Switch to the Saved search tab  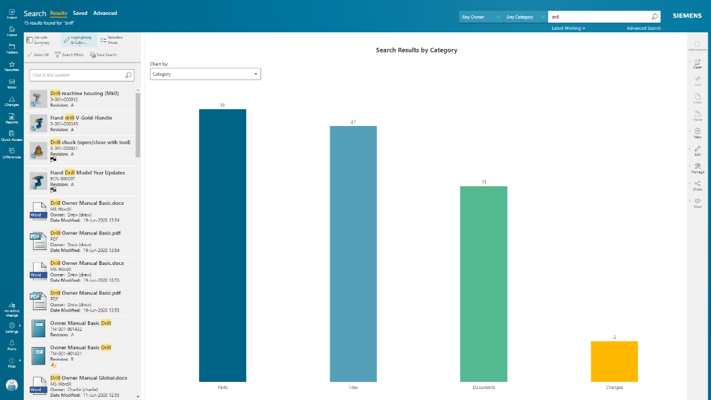point(80,13)
